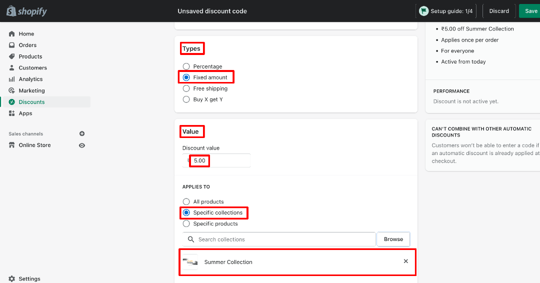The image size is (540, 283).
Task: Click the Apps grid icon
Action: [11, 113]
